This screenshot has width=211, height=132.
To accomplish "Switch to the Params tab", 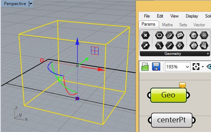I will (148, 24).
